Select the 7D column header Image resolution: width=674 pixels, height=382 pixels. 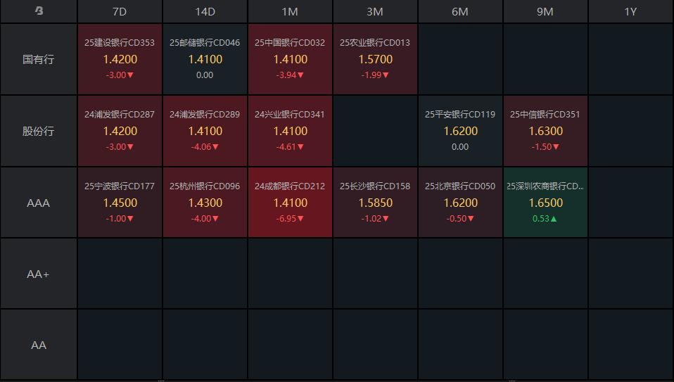coord(120,12)
